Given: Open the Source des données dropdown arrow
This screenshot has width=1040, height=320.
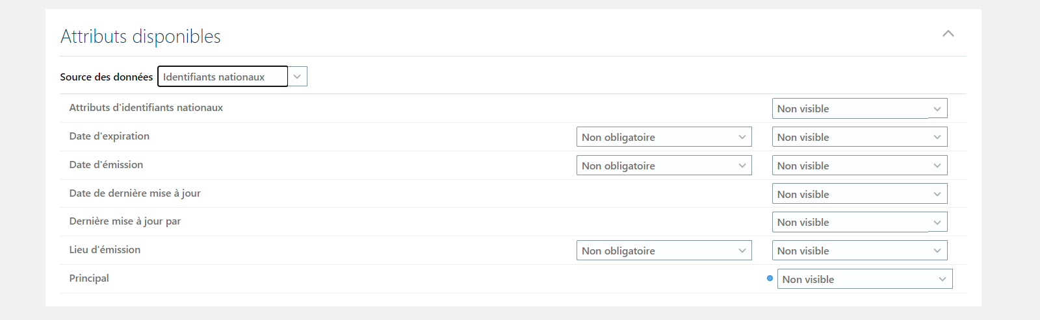Looking at the screenshot, I should pyautogui.click(x=297, y=77).
